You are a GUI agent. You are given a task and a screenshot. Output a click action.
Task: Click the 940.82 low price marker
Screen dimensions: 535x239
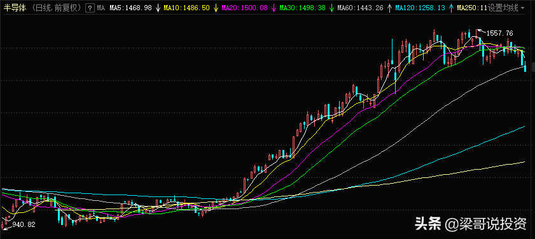pyautogui.click(x=24, y=224)
